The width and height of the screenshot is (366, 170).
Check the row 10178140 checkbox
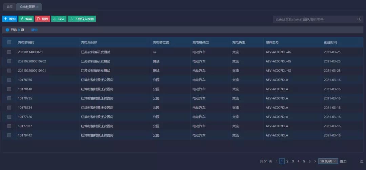coord(9,89)
